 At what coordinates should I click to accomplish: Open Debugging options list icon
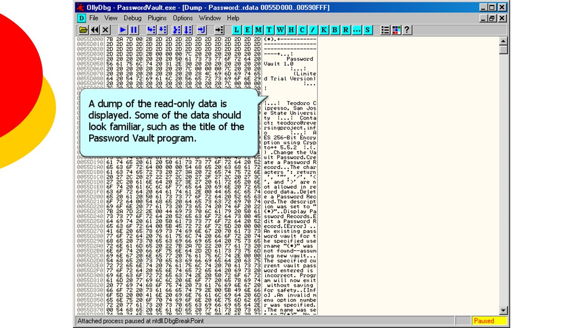[385, 30]
